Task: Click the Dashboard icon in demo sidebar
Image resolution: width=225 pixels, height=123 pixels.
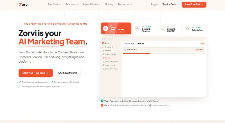Action: pyautogui.click(x=103, y=47)
